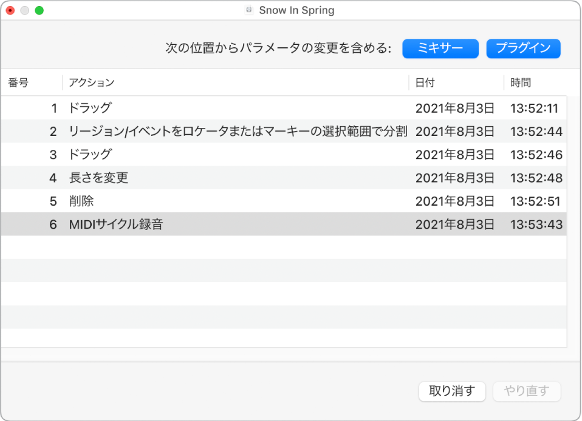Toggle the ミキサー parameter change button
Image resolution: width=582 pixels, height=421 pixels.
[x=440, y=49]
